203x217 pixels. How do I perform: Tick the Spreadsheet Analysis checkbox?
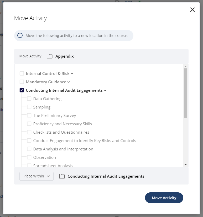pyautogui.click(x=29, y=165)
